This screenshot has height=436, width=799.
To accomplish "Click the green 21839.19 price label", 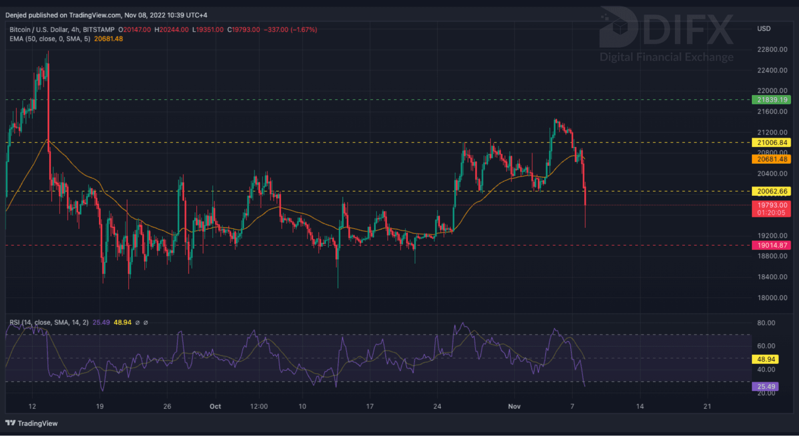I will point(771,100).
